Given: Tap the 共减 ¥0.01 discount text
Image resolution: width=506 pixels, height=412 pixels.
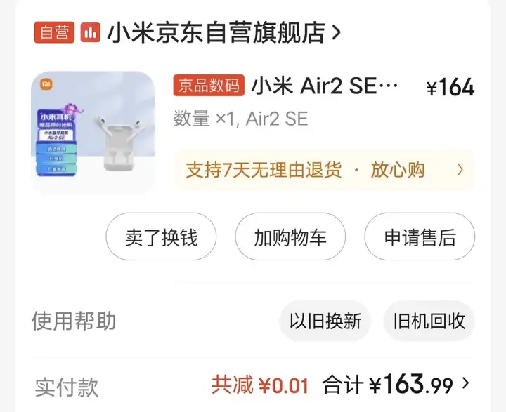Looking at the screenshot, I should click(x=260, y=385).
